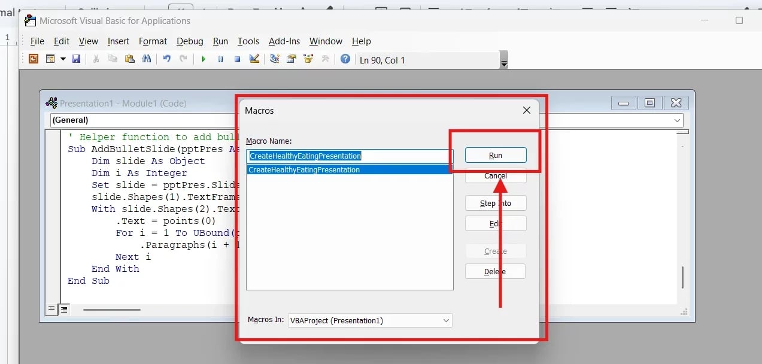Viewport: 762px width, 364px height.
Task: Save the project using the Save icon
Action: 76,59
